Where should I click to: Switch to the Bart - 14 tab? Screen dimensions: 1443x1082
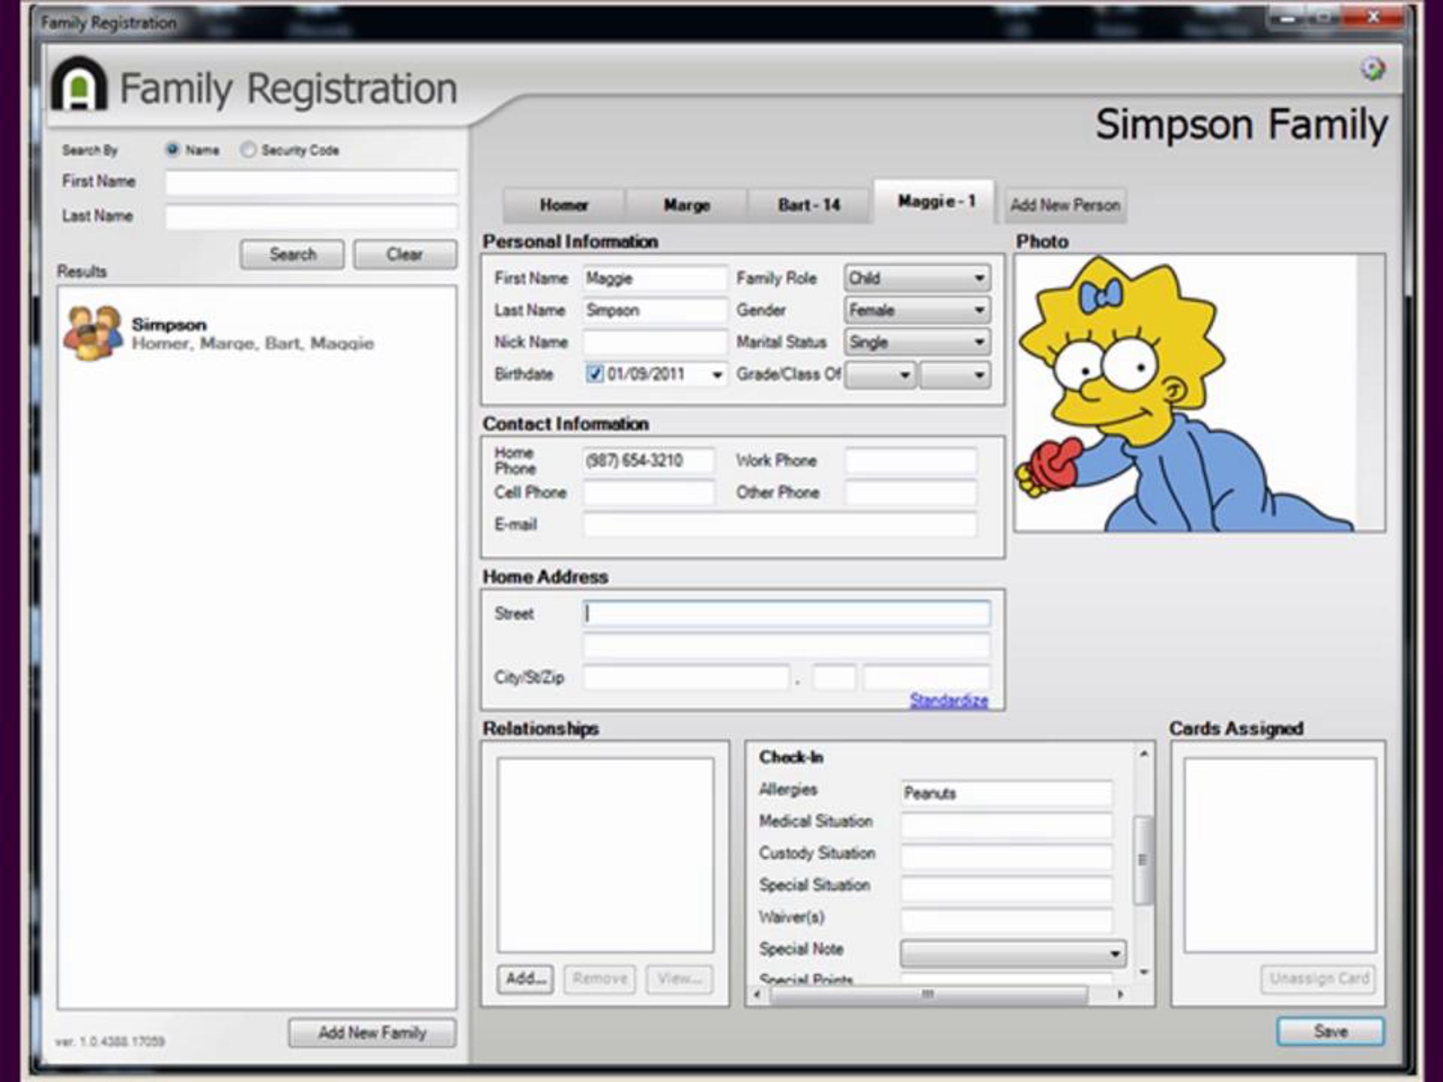(809, 206)
